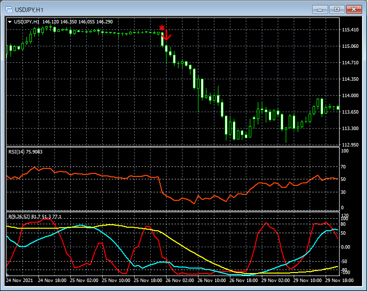Select the 24 Nov 2021 date label
This screenshot has width=368, height=291.
20,281
